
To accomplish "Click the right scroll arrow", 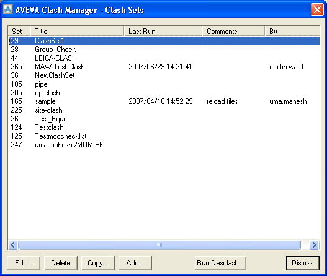I will tap(314, 244).
